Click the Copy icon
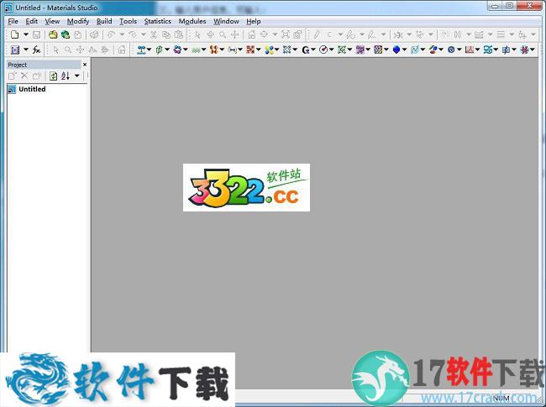Viewport: 546px width, 407px height. pyautogui.click(x=166, y=34)
